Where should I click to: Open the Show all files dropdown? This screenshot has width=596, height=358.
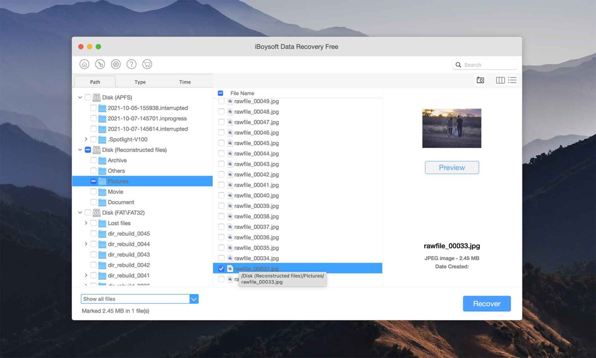coord(194,299)
